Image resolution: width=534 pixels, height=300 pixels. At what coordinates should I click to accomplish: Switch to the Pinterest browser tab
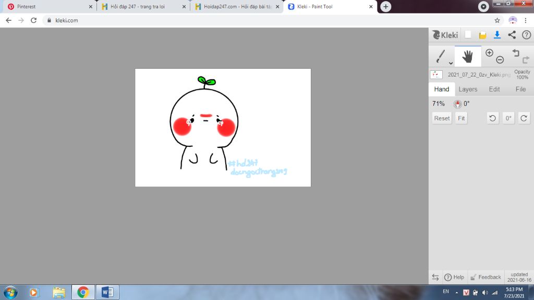click(x=48, y=6)
